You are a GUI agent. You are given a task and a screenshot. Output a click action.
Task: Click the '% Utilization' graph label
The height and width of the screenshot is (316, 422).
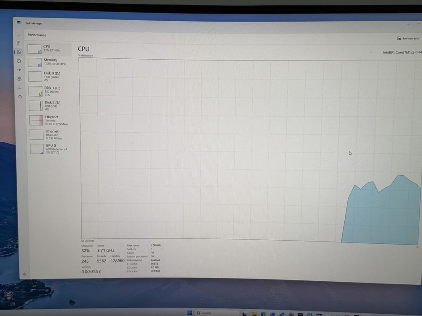86,56
